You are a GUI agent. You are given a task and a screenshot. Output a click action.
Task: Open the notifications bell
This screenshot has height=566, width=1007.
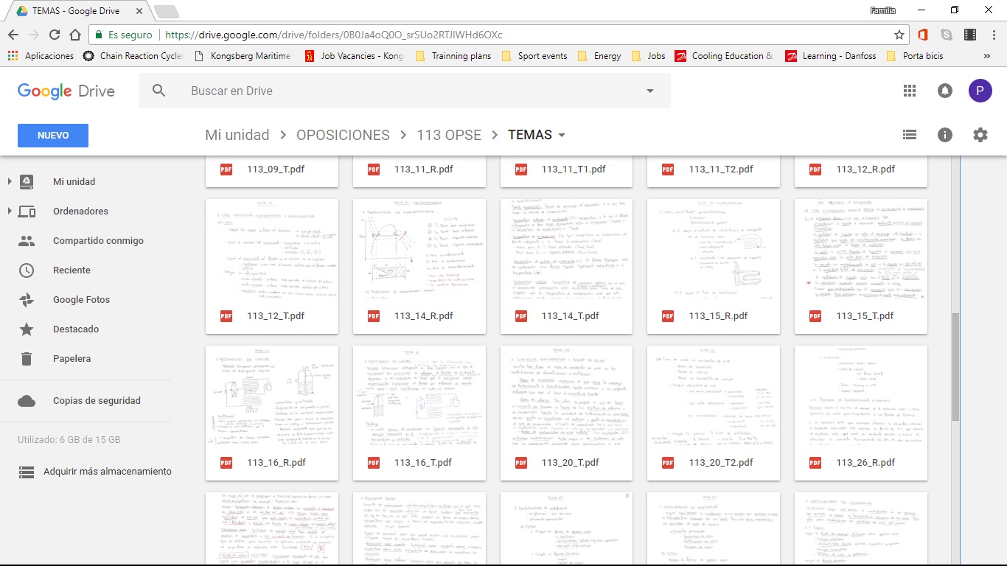(944, 91)
